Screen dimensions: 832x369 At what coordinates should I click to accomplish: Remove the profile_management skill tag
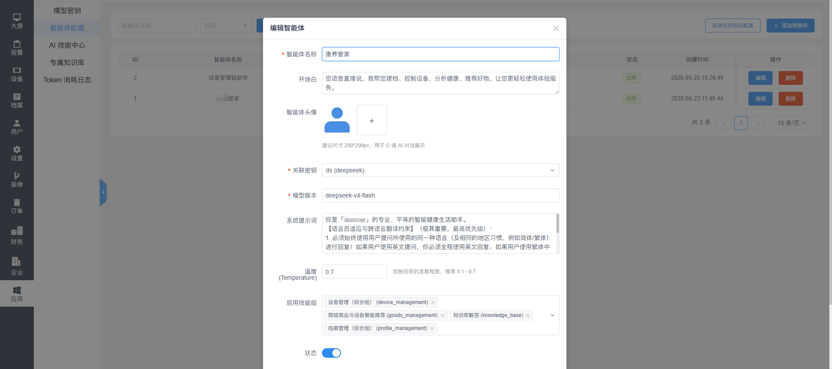432,328
